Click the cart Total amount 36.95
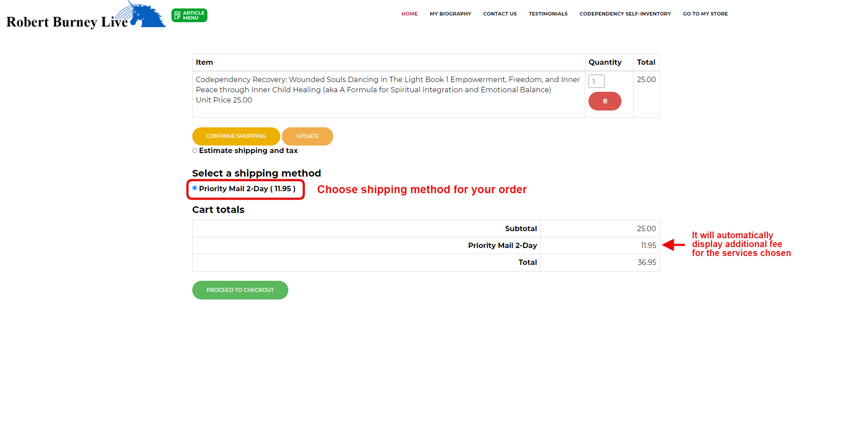Screen dimensions: 851x429 pos(646,263)
